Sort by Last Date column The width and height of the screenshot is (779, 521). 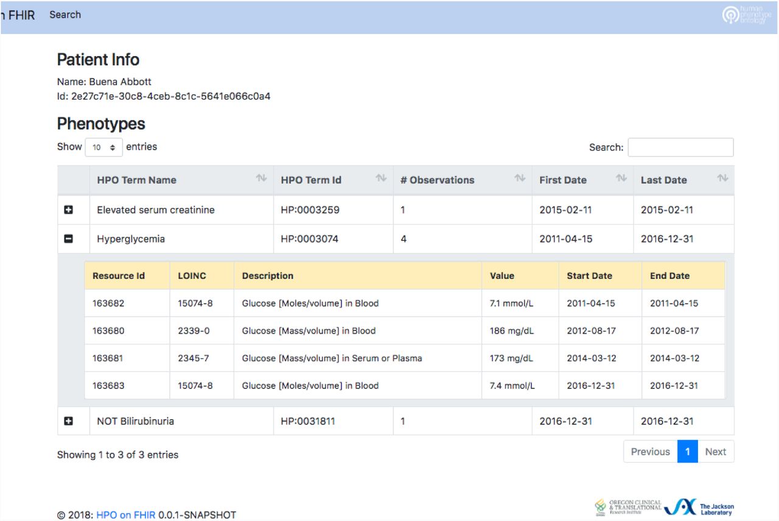click(684, 180)
